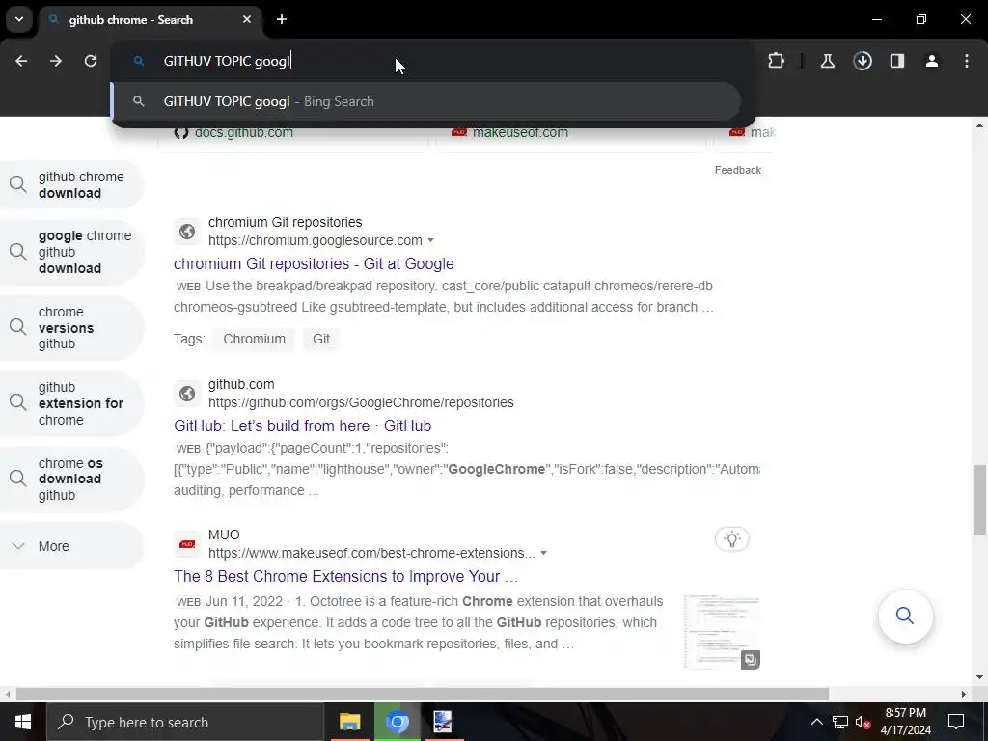Viewport: 988px width, 741px height.
Task: Search 'github extension for chrome' suggestion
Action: (71, 403)
